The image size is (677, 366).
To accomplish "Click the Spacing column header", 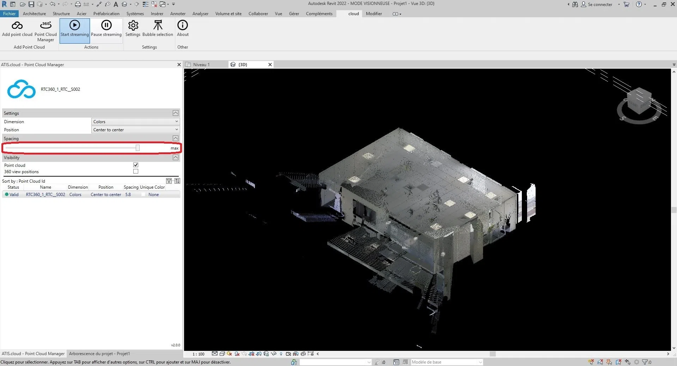I will point(131,187).
